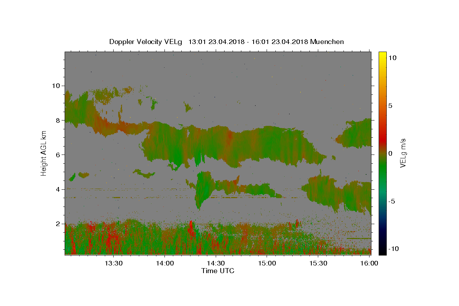Click the height tick label 8

coord(58,120)
